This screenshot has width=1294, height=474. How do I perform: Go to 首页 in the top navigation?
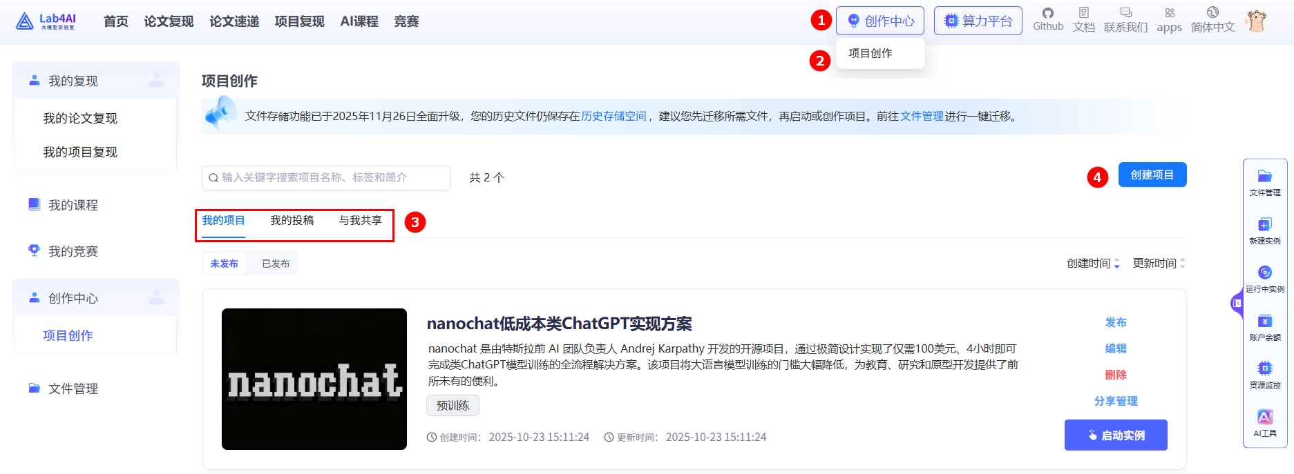click(116, 21)
